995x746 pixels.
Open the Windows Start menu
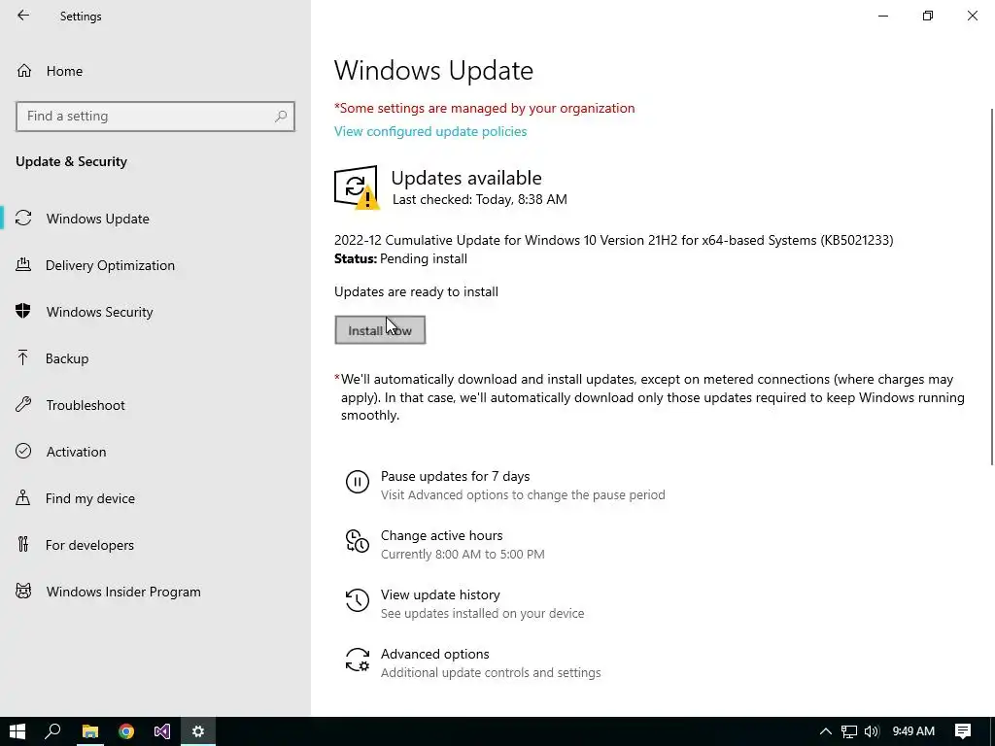[x=17, y=731]
